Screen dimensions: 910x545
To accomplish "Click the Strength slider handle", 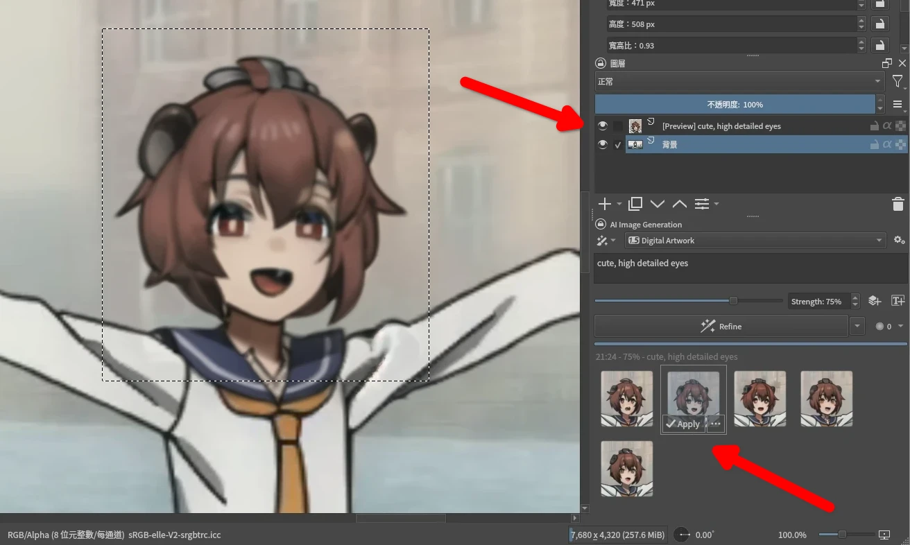I will pos(733,301).
